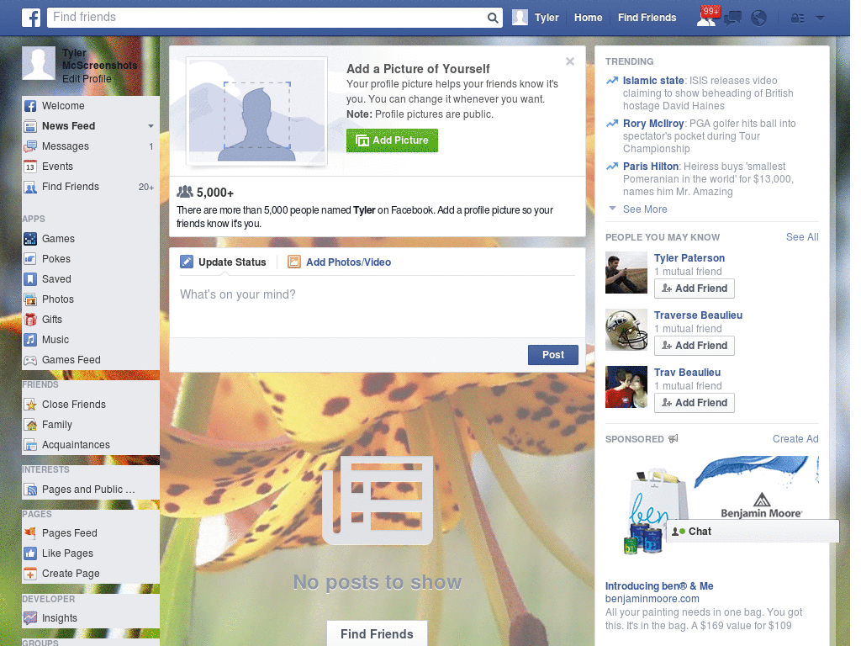Open the Insights chart icon
Image resolution: width=861 pixels, height=646 pixels.
pyautogui.click(x=30, y=618)
